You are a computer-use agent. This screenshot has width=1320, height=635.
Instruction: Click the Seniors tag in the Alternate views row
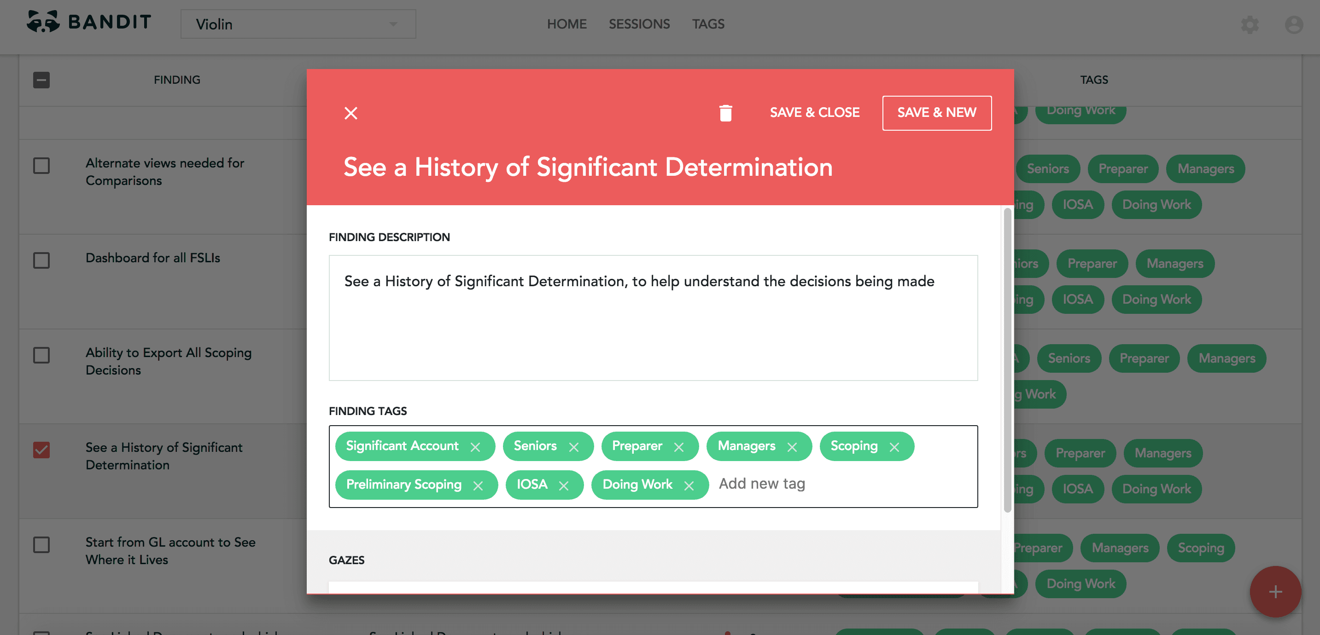pyautogui.click(x=1047, y=168)
